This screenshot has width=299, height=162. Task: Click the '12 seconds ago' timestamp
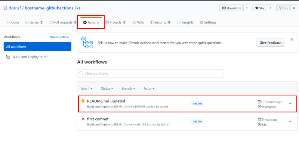pos(272,102)
